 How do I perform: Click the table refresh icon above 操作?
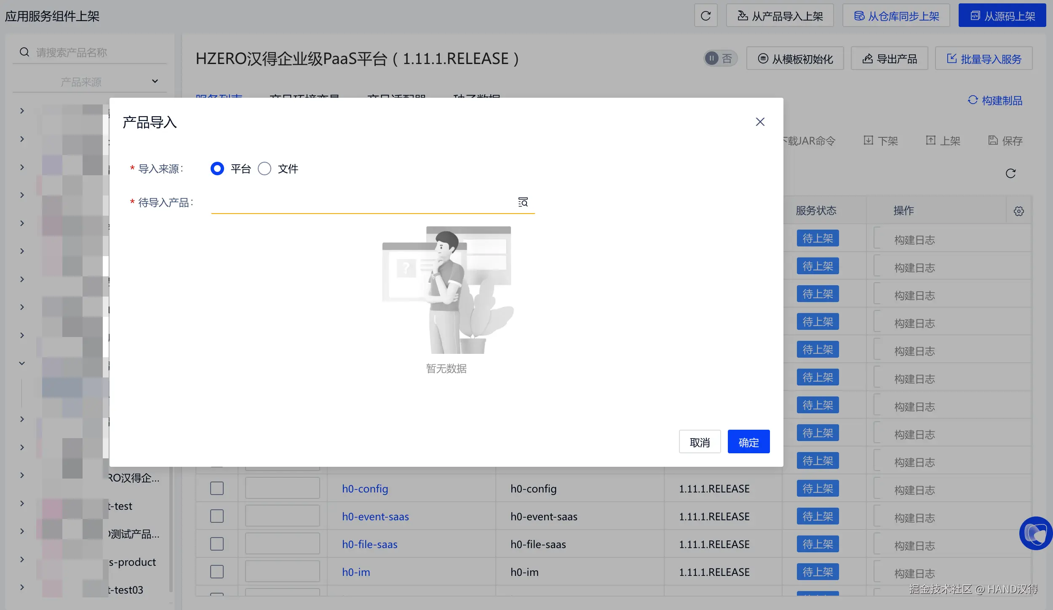click(x=1010, y=174)
